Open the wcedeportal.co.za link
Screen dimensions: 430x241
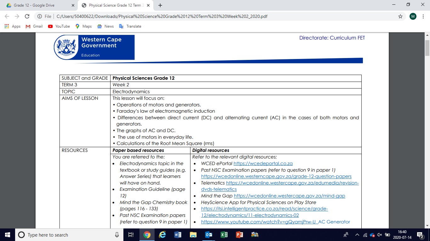[x=263, y=163]
